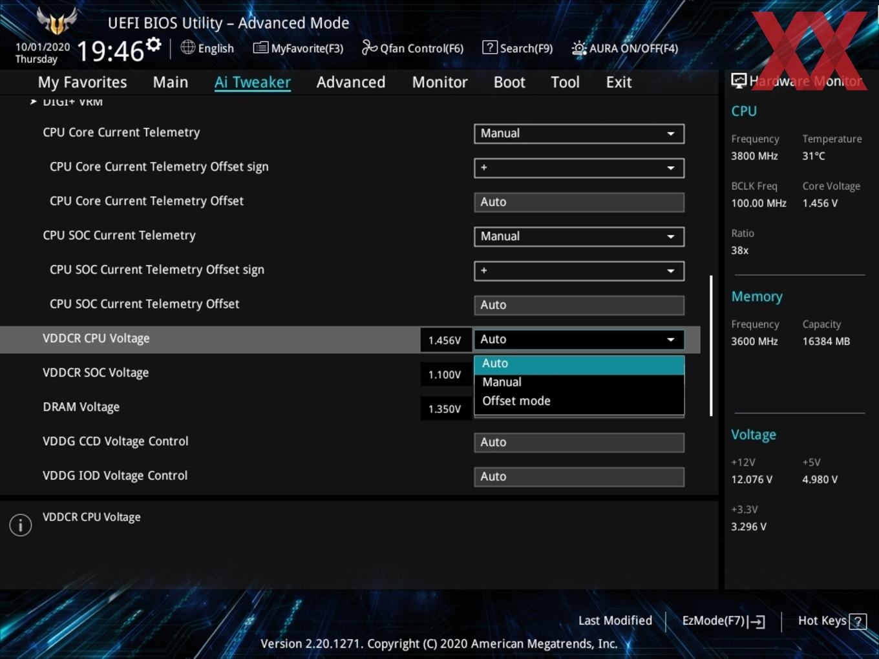This screenshot has width=879, height=659.
Task: Click the English language button
Action: click(207, 48)
